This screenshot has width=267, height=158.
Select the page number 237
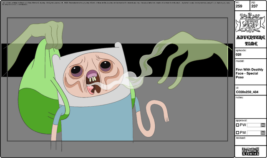pos(254,6)
